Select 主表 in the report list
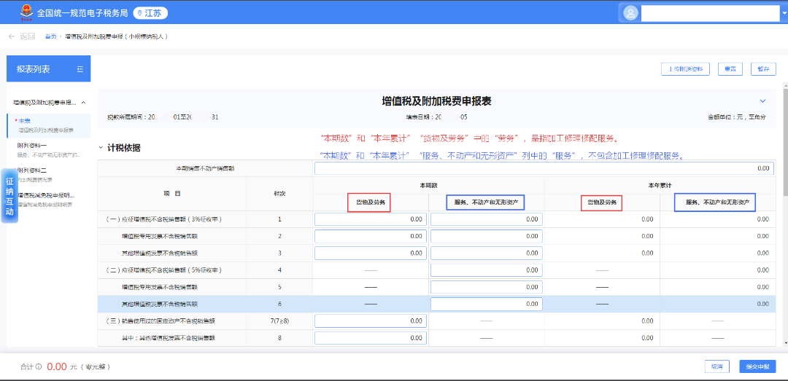 click(25, 121)
